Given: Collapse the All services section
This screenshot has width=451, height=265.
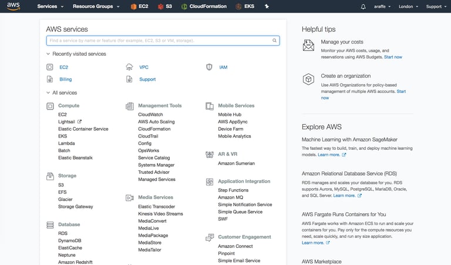Looking at the screenshot, I should pos(48,93).
